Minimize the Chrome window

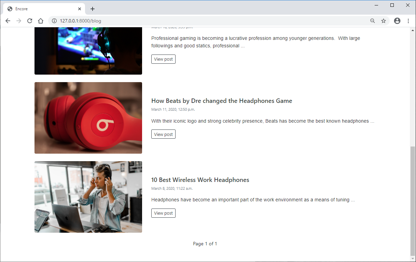(x=376, y=5)
